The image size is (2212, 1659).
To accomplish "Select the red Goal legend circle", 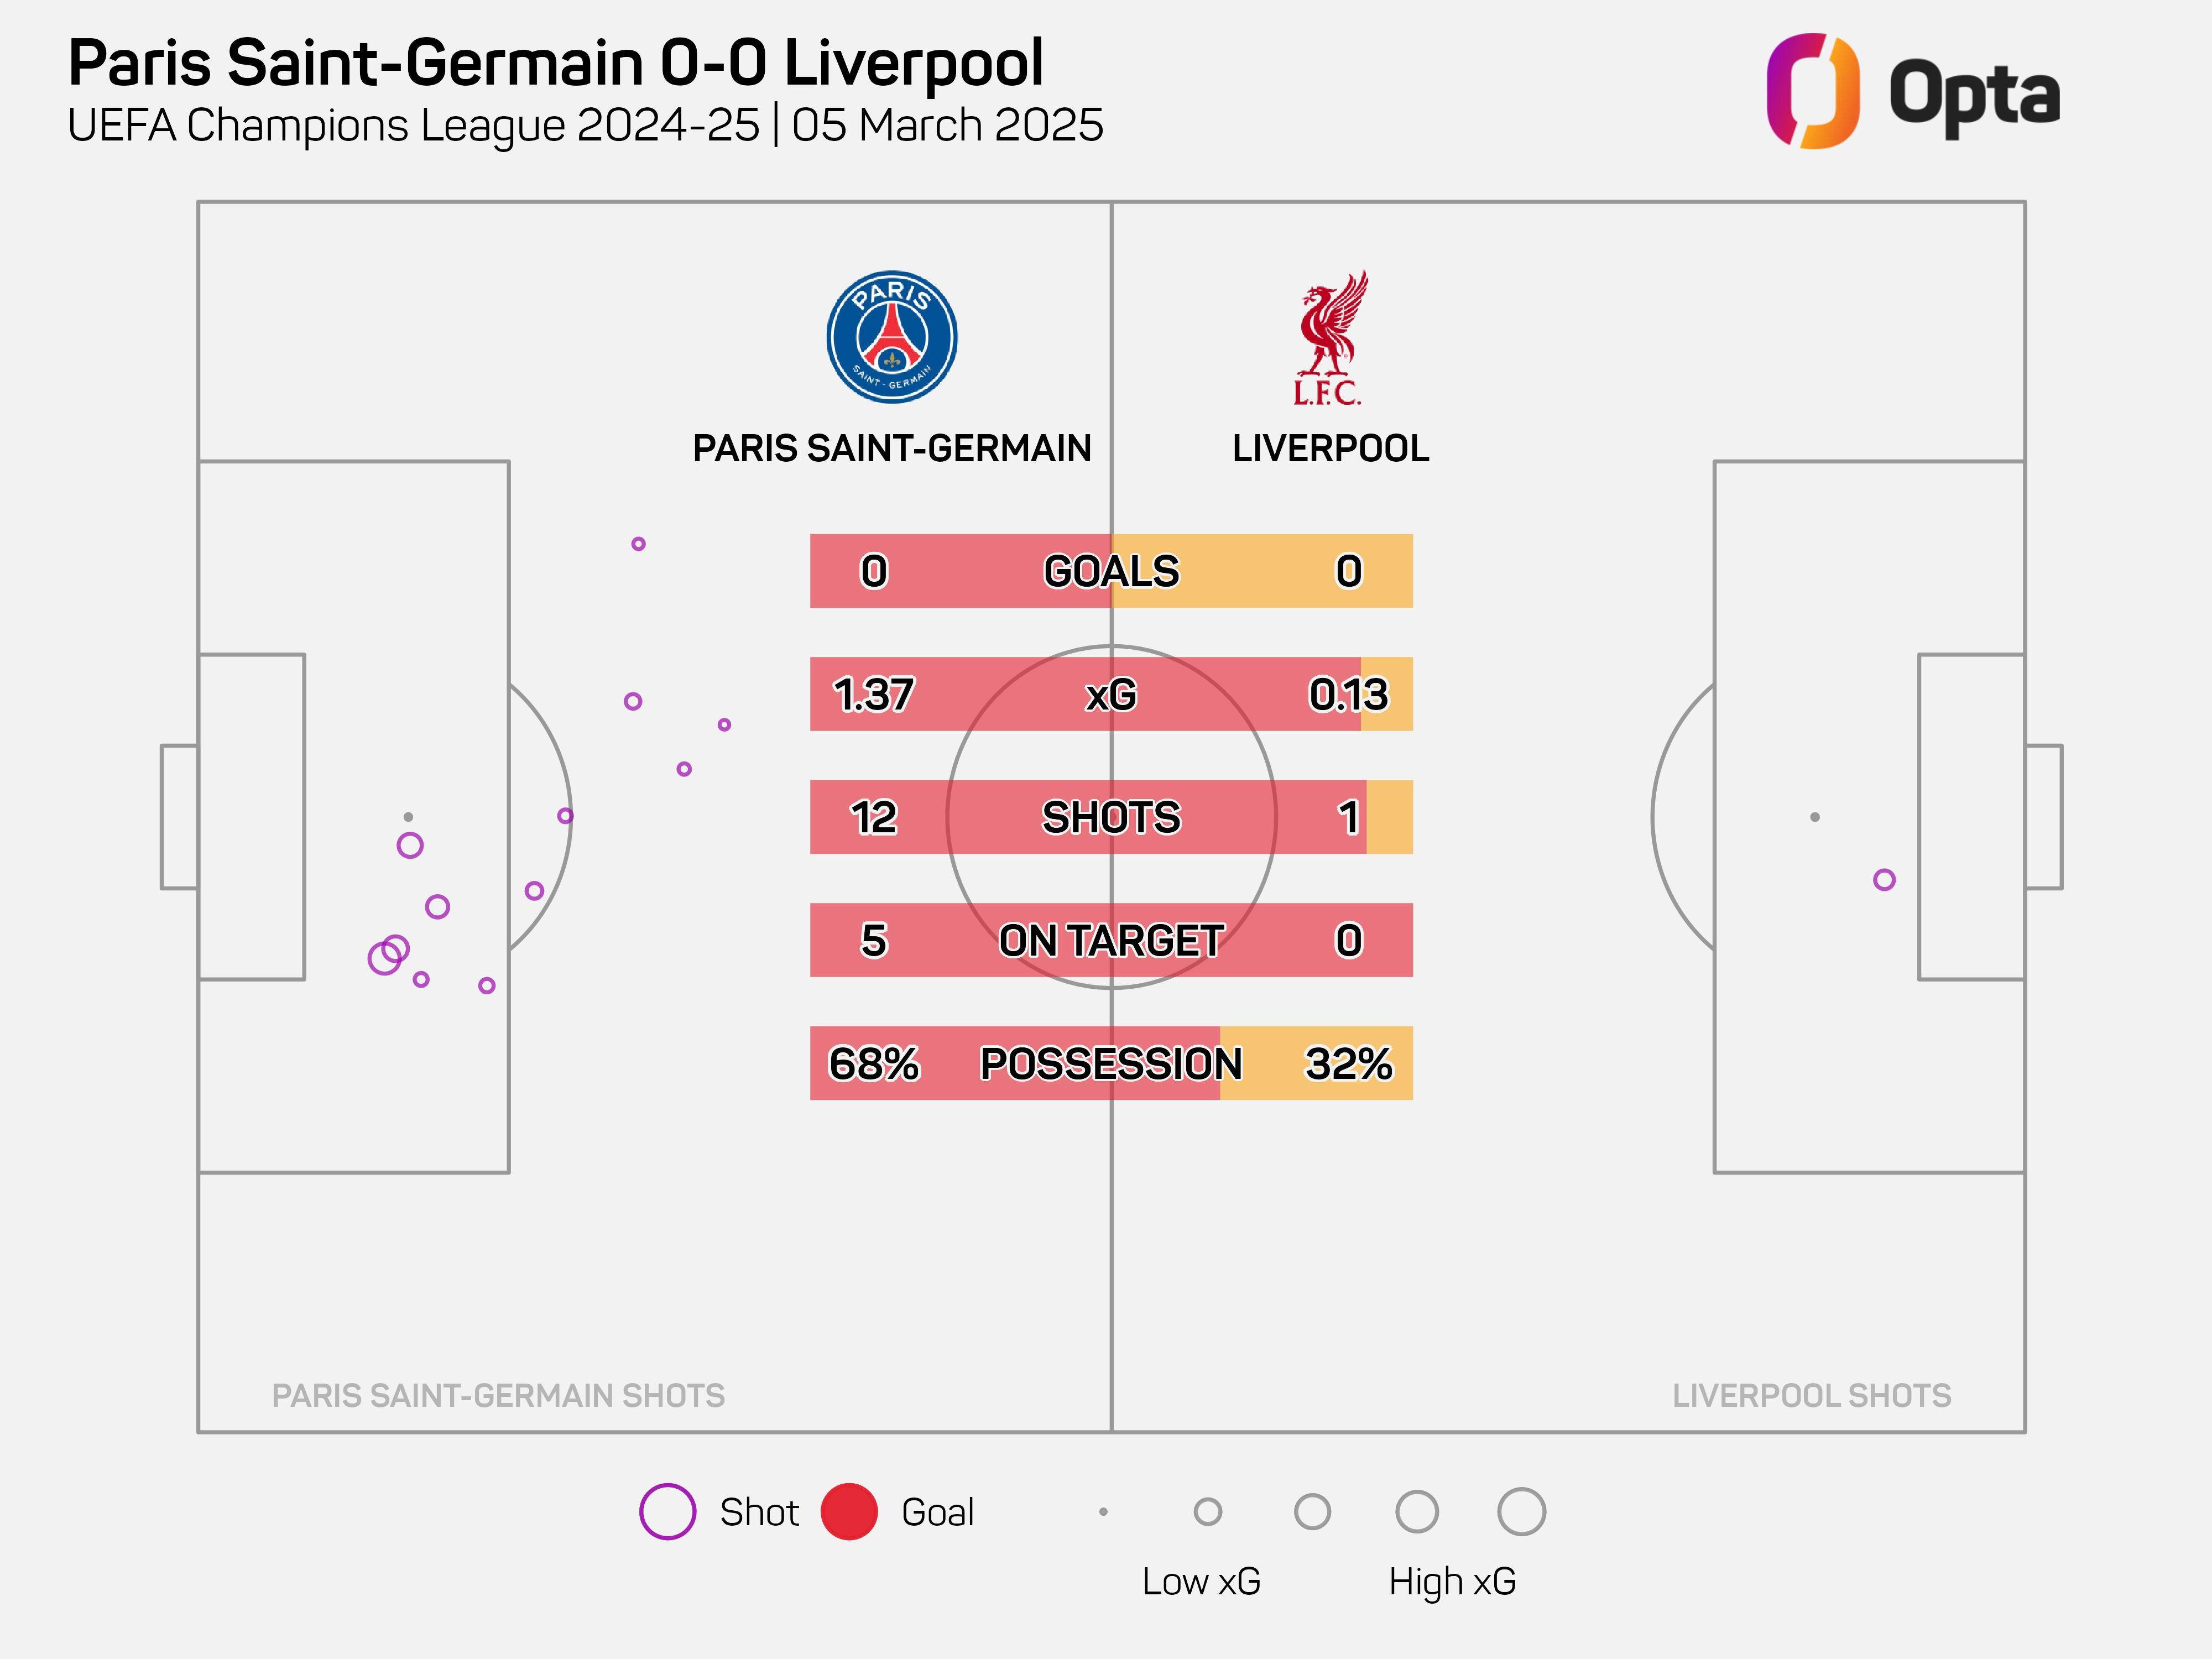I will [x=849, y=1511].
